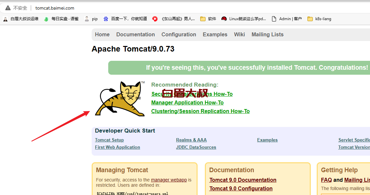The height and width of the screenshot is (195, 370).
Task: Open the Configuration nav item
Action: coord(179,34)
